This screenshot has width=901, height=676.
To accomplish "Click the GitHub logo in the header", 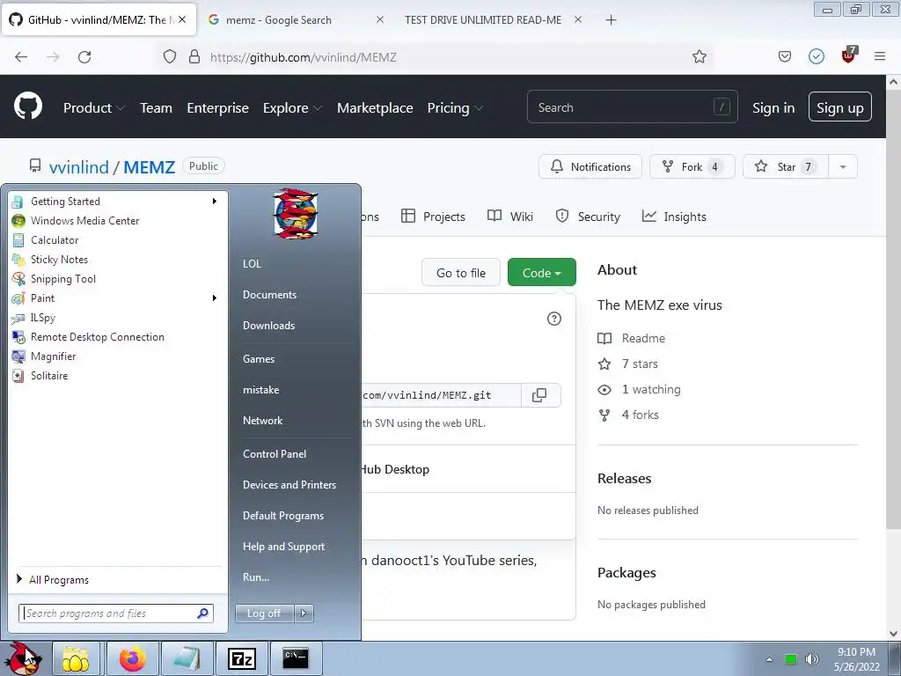I will [28, 107].
